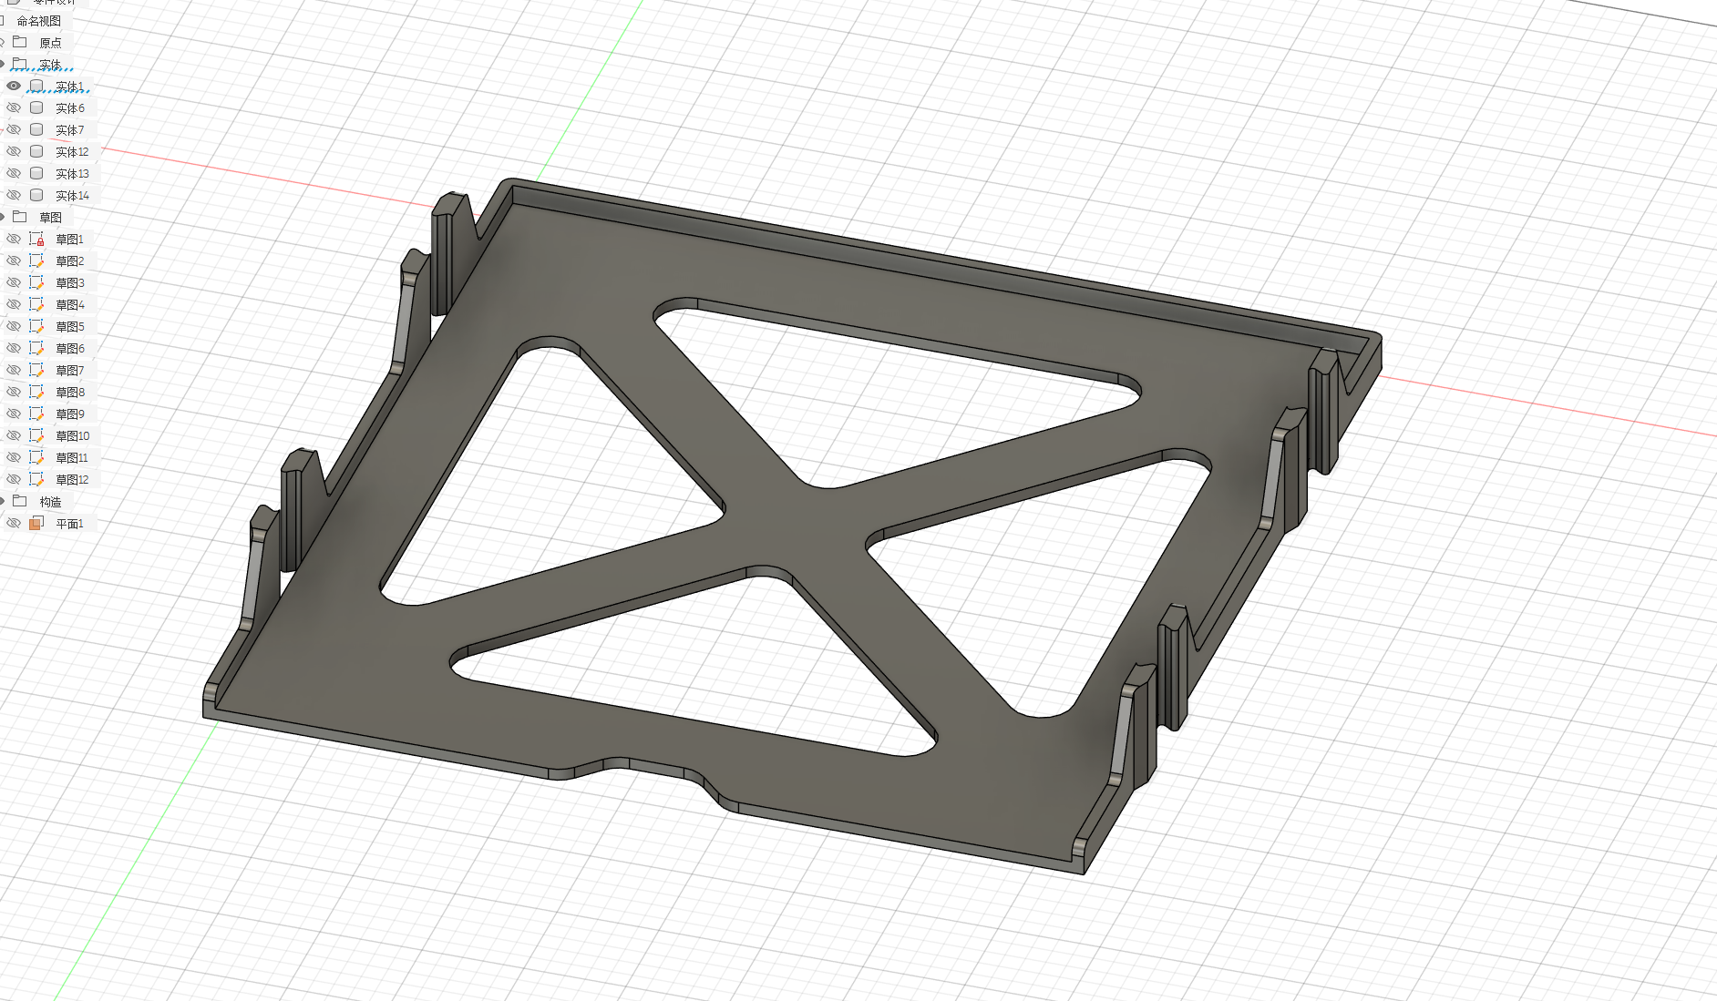Image resolution: width=1717 pixels, height=1001 pixels.
Task: Click the sketch icon of 草图2
Action: (x=36, y=260)
